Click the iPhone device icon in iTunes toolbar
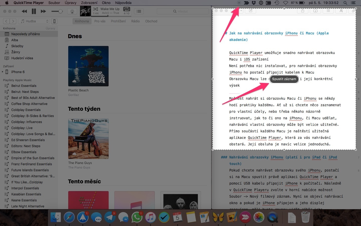 [54, 21]
